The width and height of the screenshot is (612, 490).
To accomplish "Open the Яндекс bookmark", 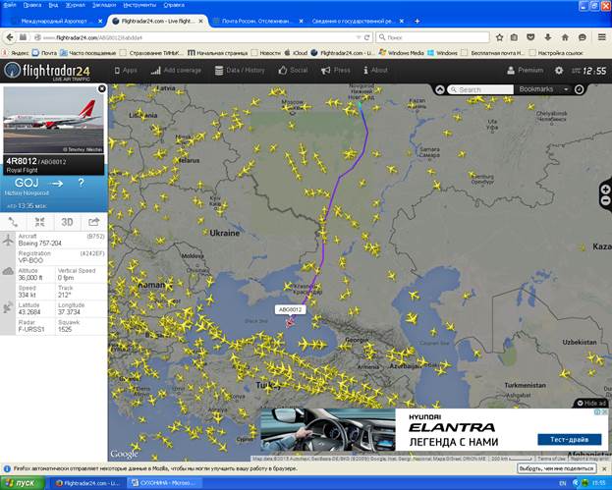I will [16, 53].
